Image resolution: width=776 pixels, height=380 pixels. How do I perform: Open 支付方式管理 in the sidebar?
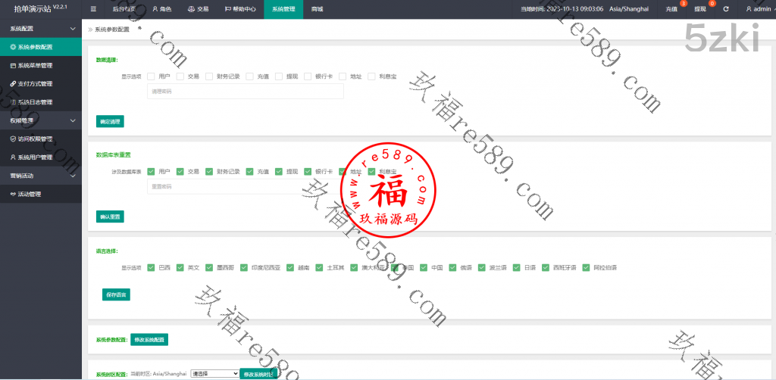pyautogui.click(x=35, y=83)
